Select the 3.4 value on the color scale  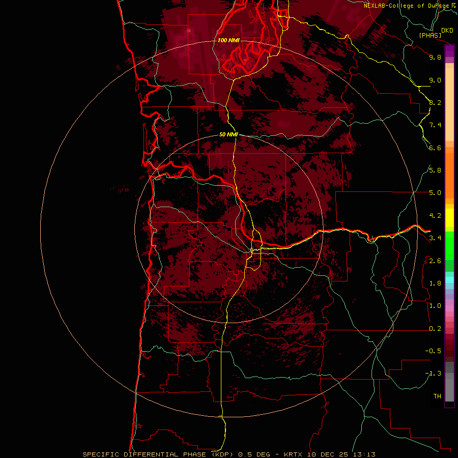pos(435,238)
